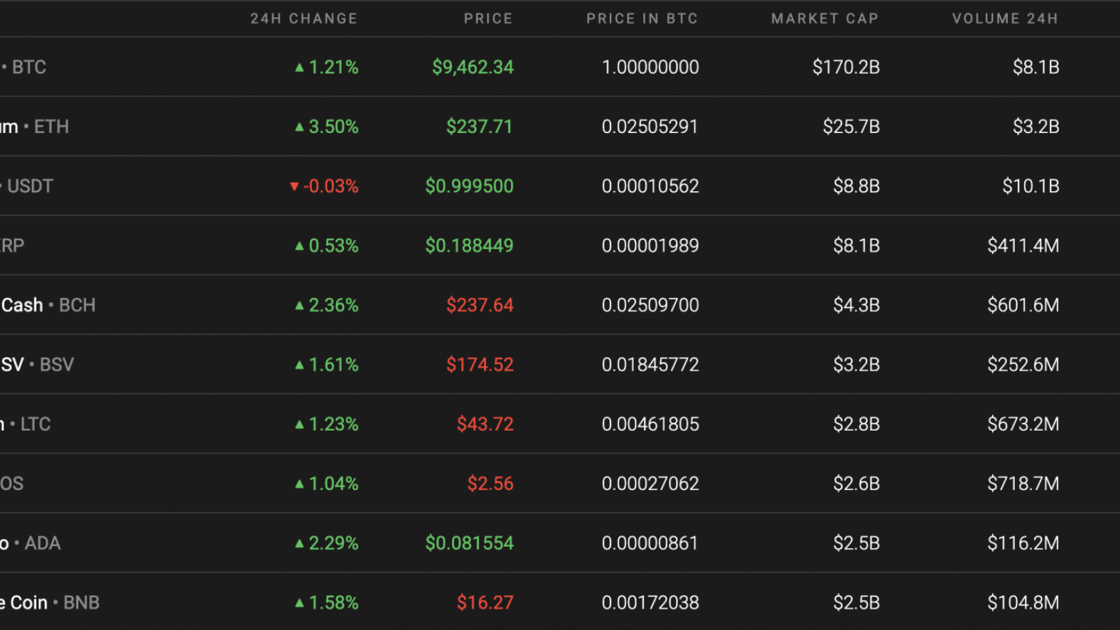Select the 0.01845772 BTC price value
The height and width of the screenshot is (630, 1120).
650,365
